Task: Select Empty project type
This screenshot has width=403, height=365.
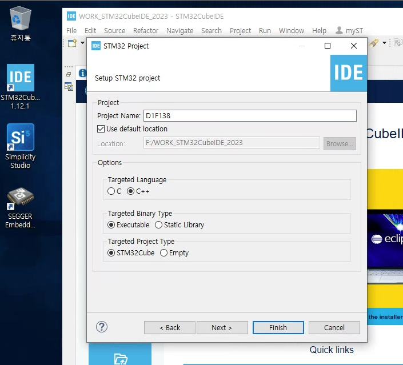Action: coord(163,252)
